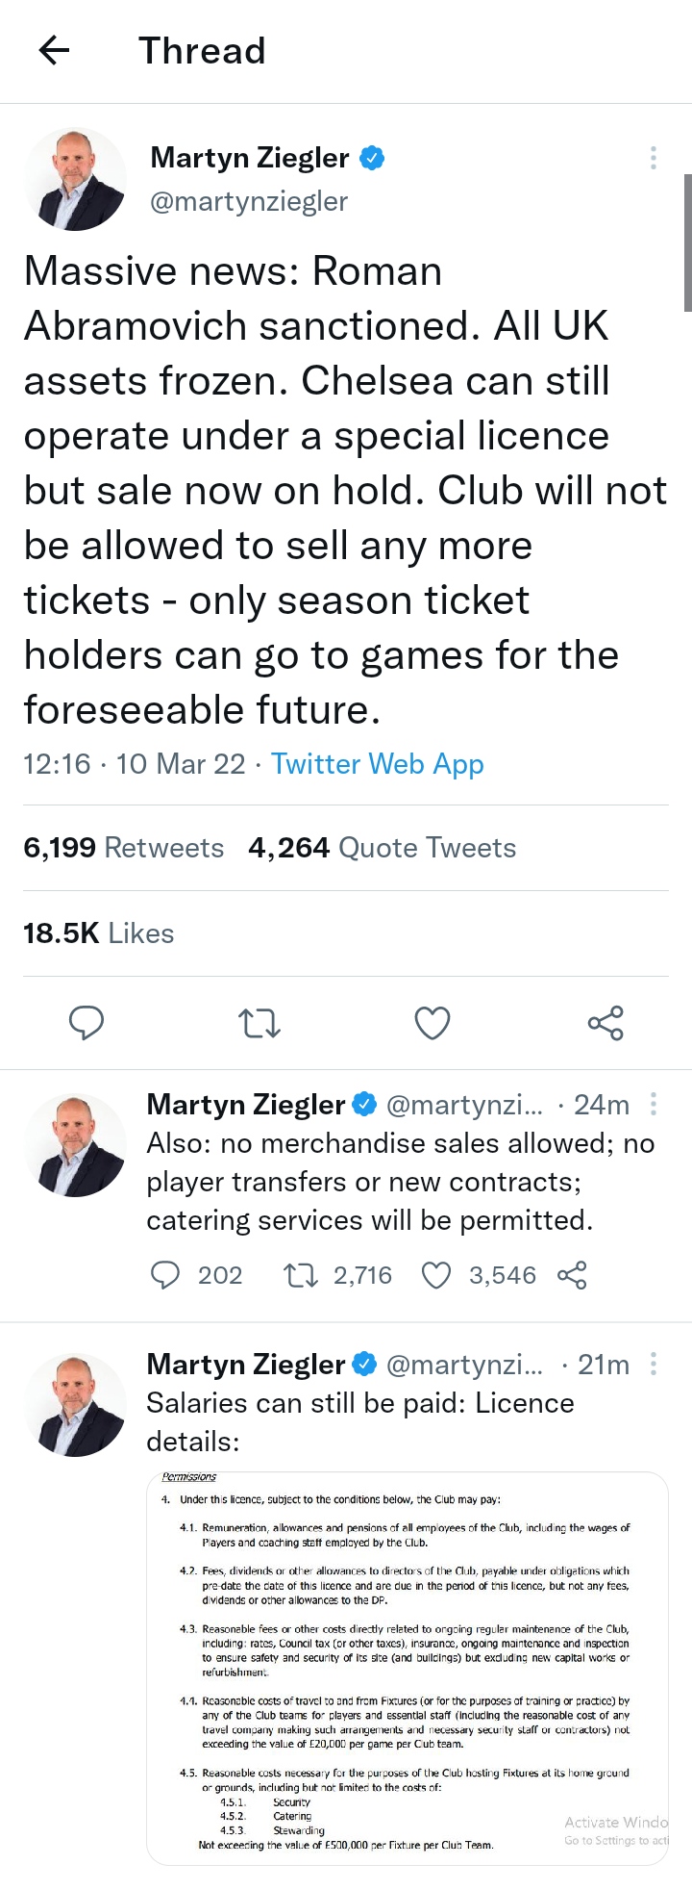
Task: Open Martyn Ziegler's profile picture in main tweet
Action: pos(75,179)
